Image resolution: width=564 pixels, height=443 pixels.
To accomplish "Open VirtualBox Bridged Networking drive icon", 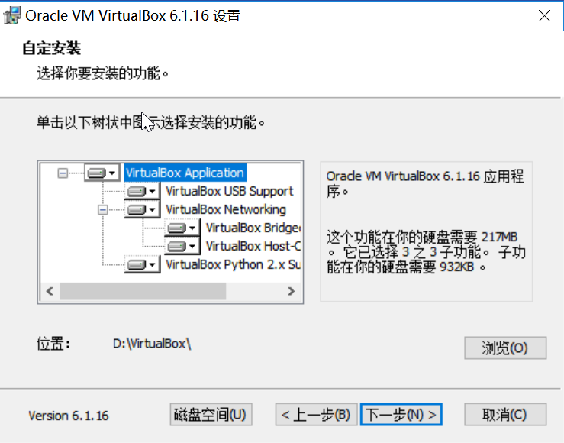I will pyautogui.click(x=182, y=228).
